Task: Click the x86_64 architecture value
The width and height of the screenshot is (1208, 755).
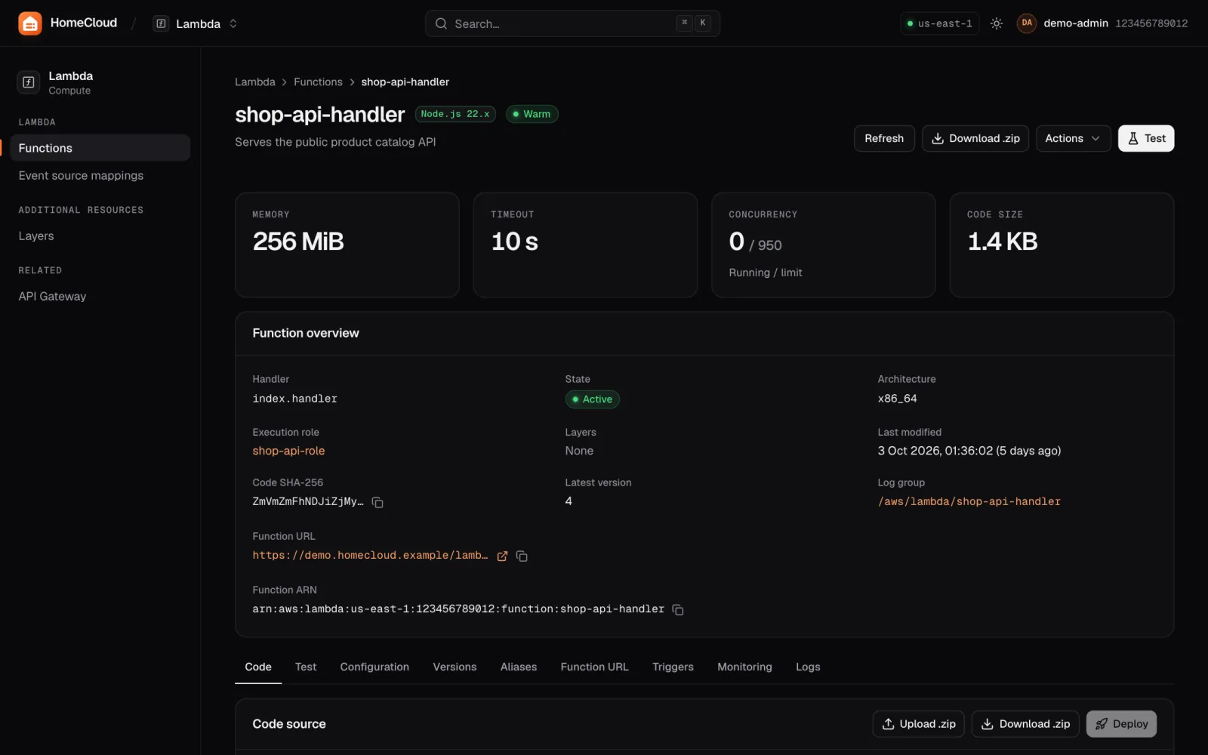Action: click(897, 399)
